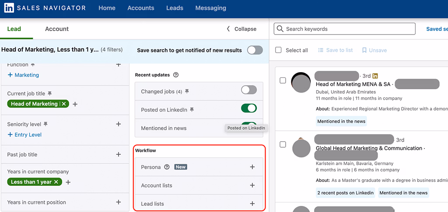448x212 pixels.
Task: Add another Years in current company value
Action: point(68,182)
